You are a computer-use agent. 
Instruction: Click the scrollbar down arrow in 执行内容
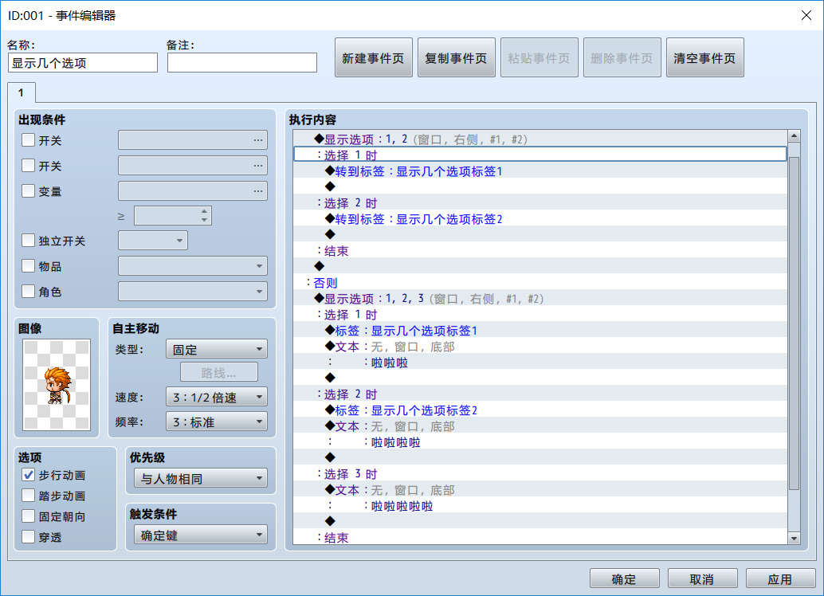pos(794,538)
